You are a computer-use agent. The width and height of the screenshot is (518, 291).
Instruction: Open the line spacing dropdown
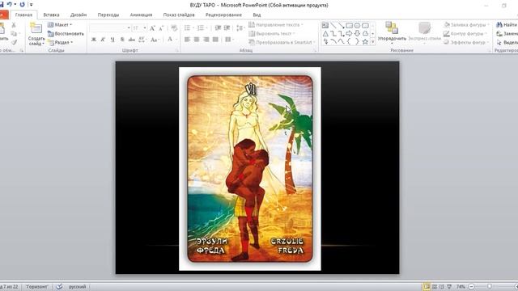pyautogui.click(x=240, y=28)
